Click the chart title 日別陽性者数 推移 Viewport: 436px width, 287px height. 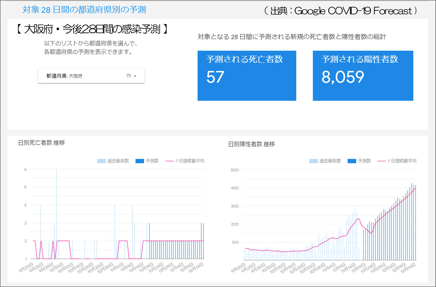coord(252,144)
